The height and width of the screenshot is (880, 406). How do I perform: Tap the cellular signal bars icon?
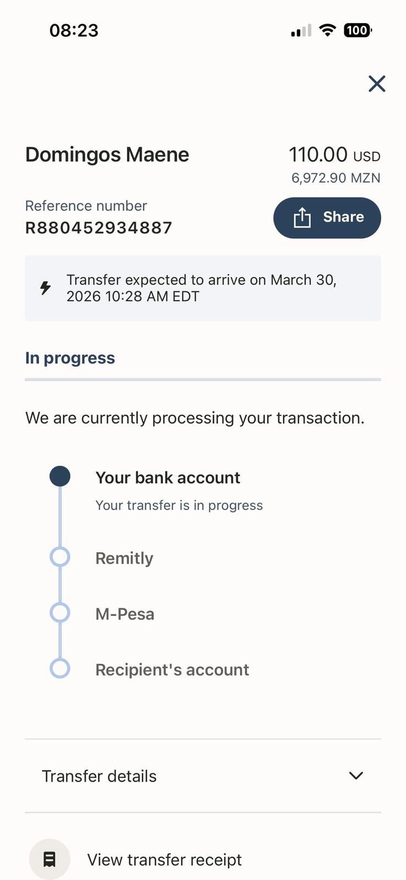(301, 31)
